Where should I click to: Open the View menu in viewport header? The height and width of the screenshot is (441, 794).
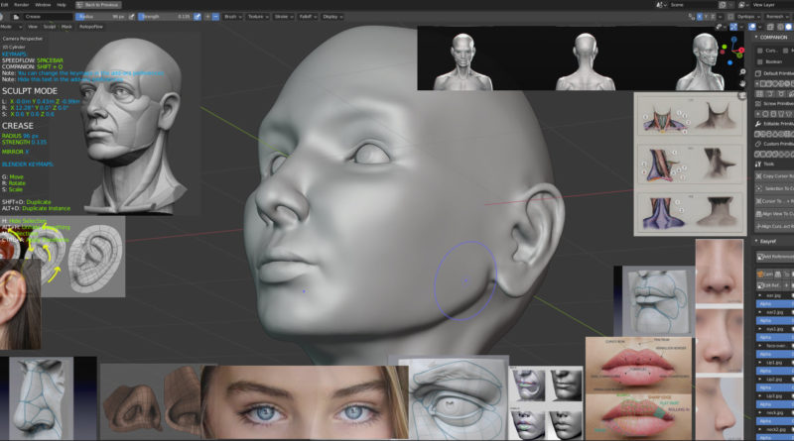pos(33,27)
